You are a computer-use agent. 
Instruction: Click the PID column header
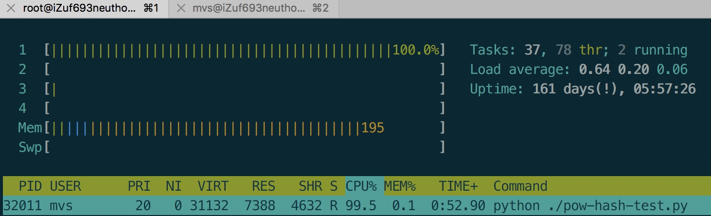coord(30,186)
